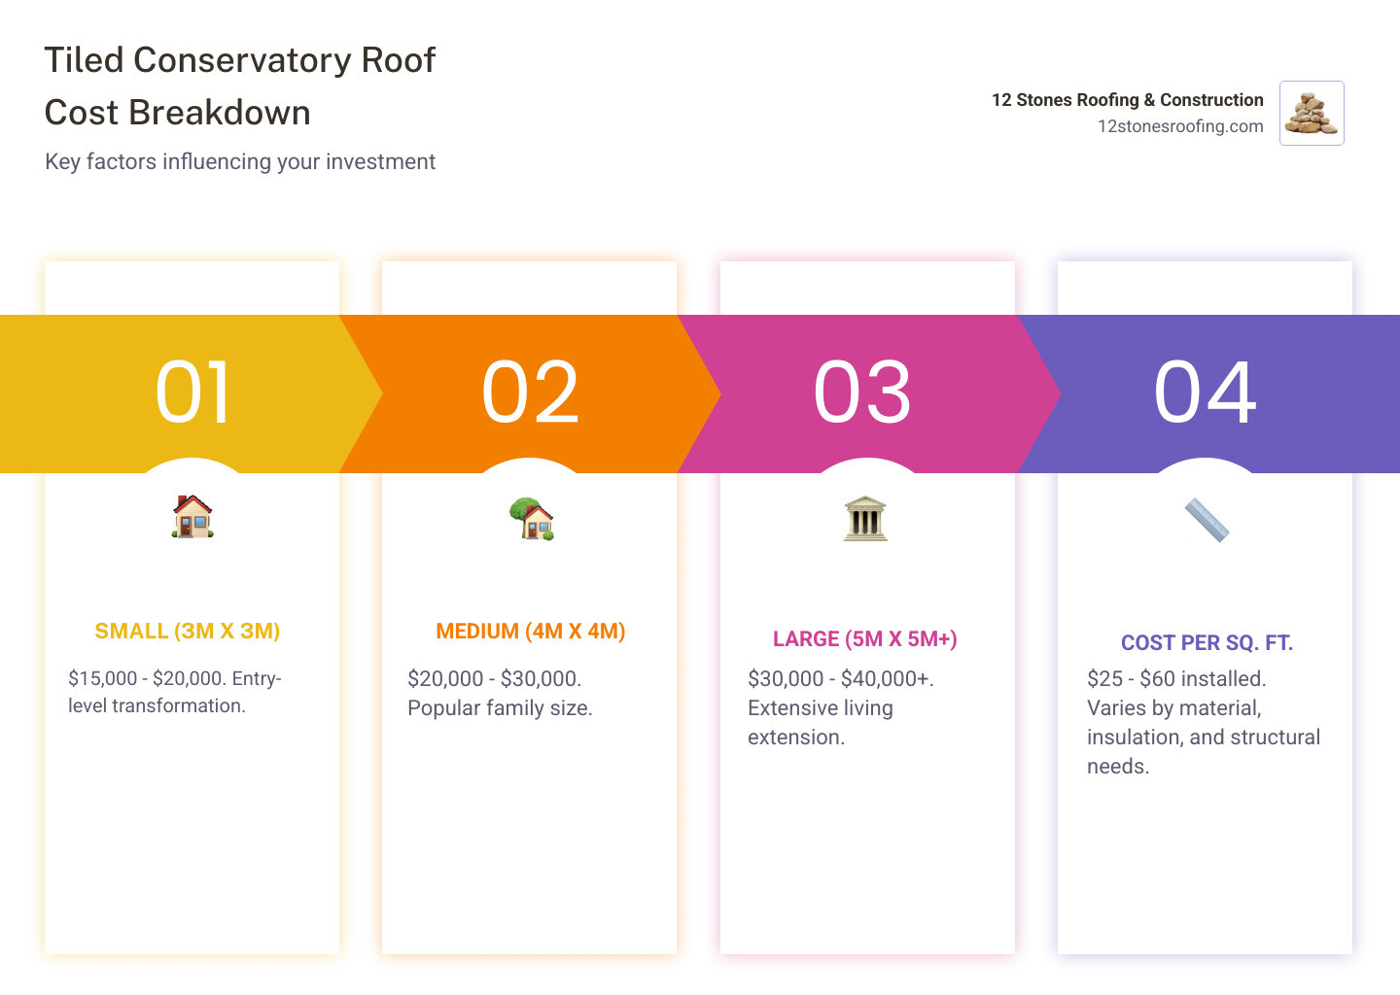Click the small house icon

(x=192, y=516)
